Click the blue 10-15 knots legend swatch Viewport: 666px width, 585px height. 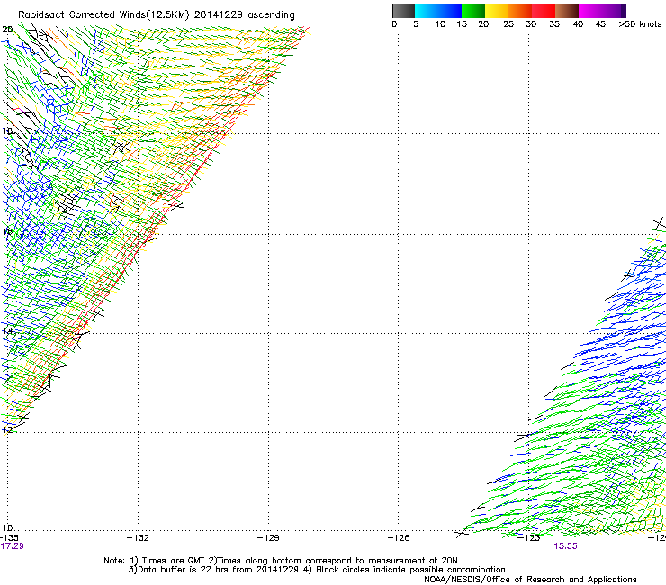tap(450, 11)
